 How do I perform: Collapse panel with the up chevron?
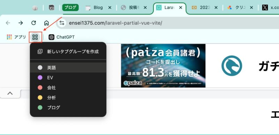pyautogui.click(x=10, y=93)
